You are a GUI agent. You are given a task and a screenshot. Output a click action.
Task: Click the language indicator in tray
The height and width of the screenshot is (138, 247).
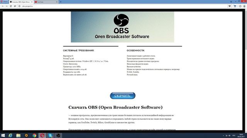234,135
